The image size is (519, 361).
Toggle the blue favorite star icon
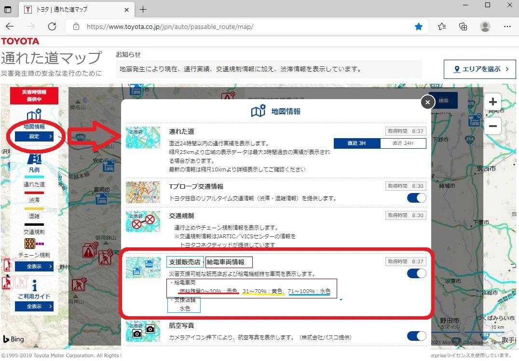pyautogui.click(x=419, y=26)
